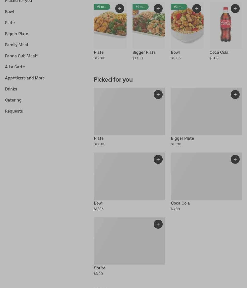Add Plate from Picked for you section
This screenshot has width=247, height=288.
(158, 94)
